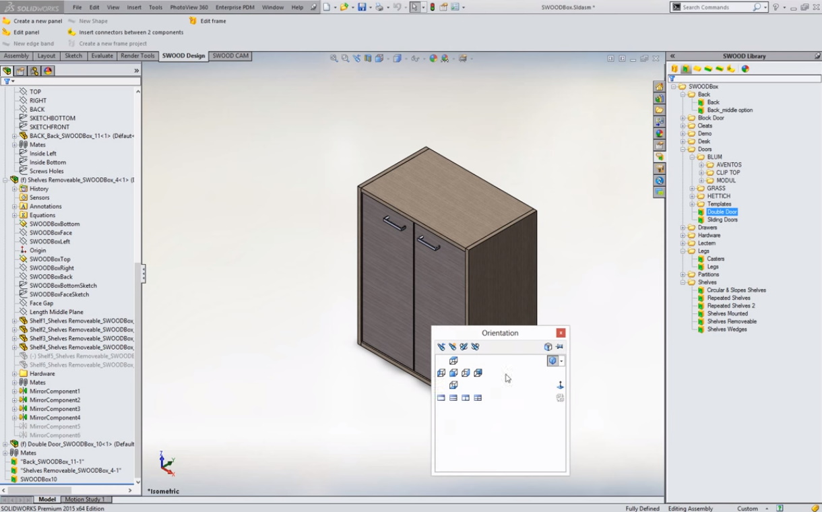Click Insert connectors between 2 components
Viewport: 822px width, 512px height.
(131, 32)
